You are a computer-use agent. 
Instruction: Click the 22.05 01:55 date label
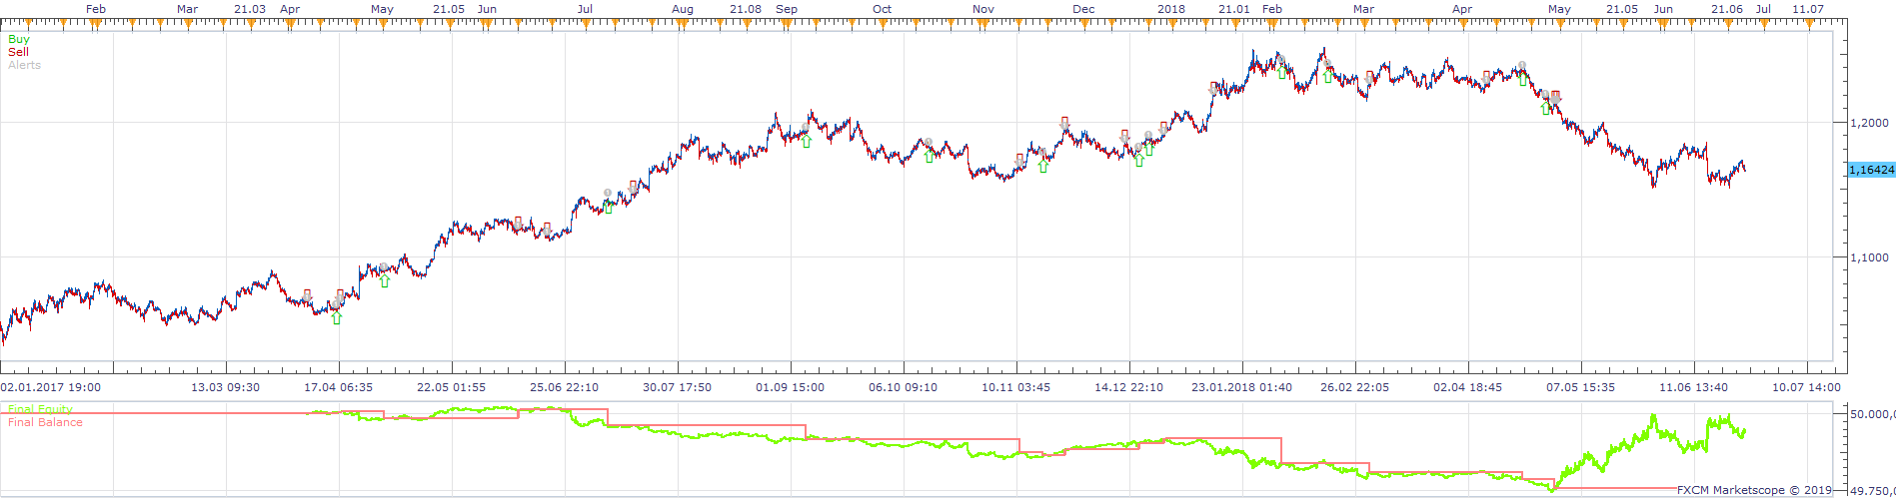click(x=452, y=387)
